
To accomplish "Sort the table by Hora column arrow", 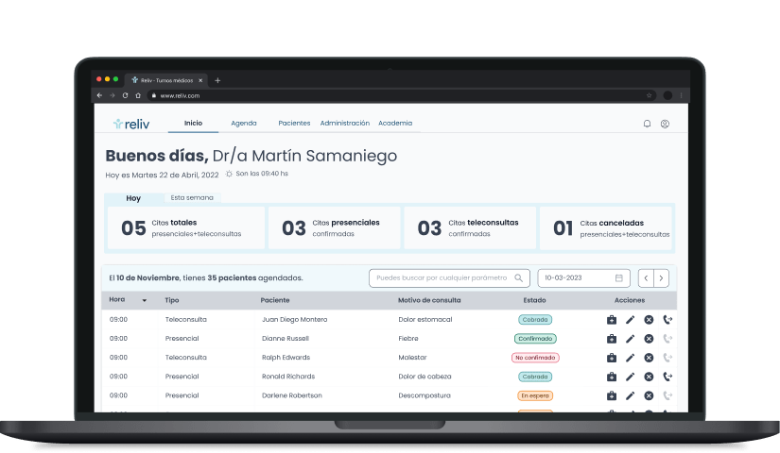I will point(145,301).
